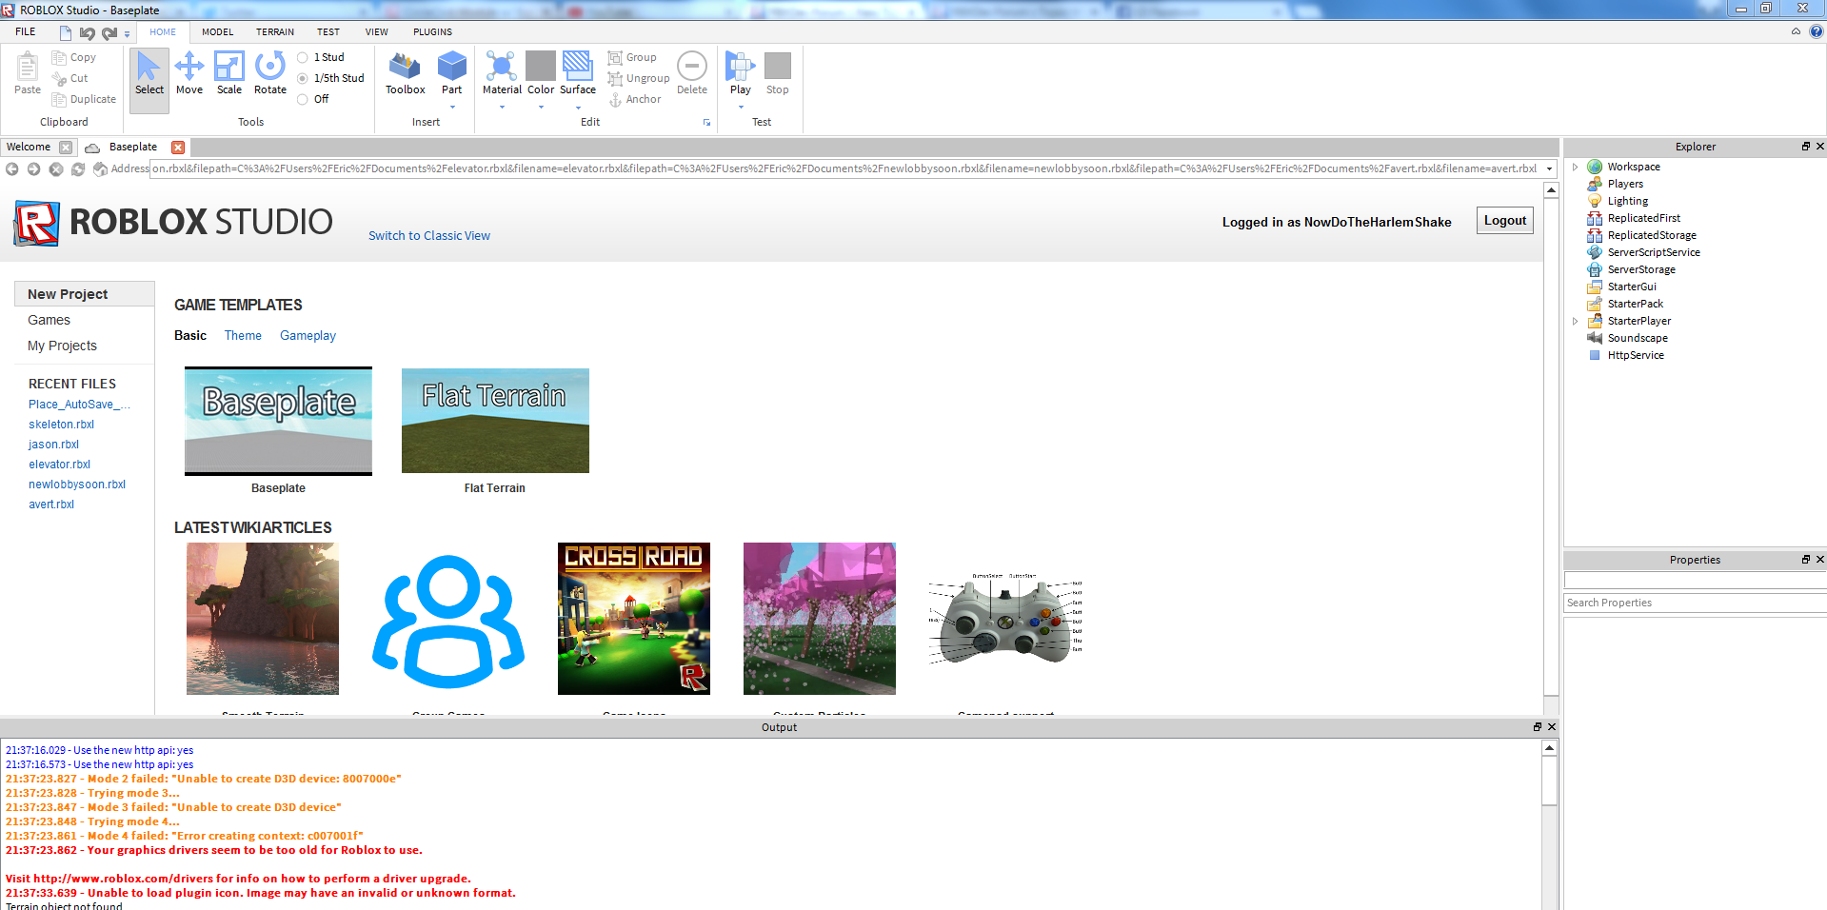Duplicate the selected item

(84, 99)
